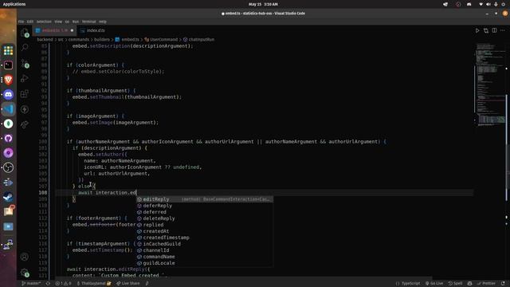The image size is (510, 287).
Task: Open the Edit menu
Action: [x=30, y=22]
